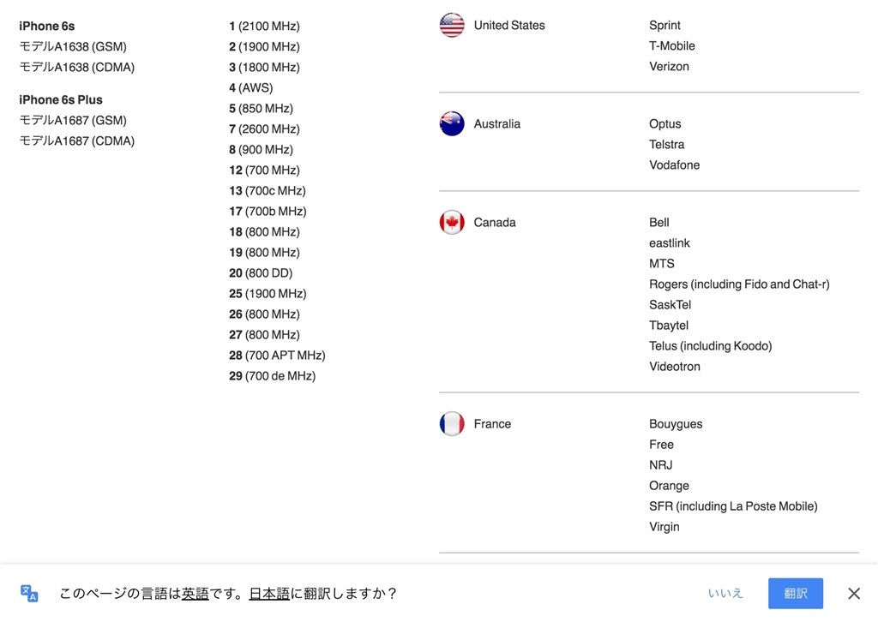The height and width of the screenshot is (622, 878).
Task: Click the Virgin carrier name
Action: pyautogui.click(x=665, y=527)
